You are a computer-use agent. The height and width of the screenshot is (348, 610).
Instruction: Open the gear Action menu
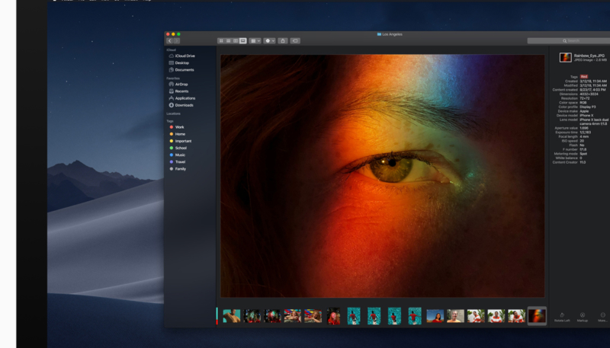[x=269, y=40]
